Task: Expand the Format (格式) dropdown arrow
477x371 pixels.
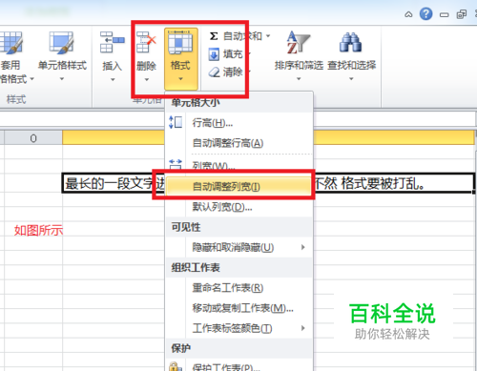Action: pos(180,79)
